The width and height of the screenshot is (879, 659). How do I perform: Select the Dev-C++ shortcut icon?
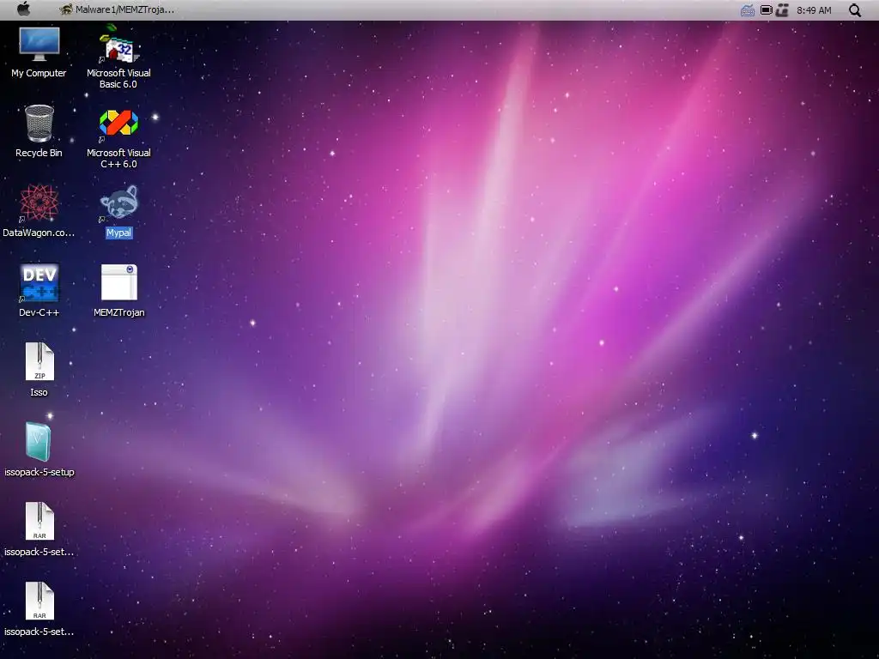(x=39, y=282)
